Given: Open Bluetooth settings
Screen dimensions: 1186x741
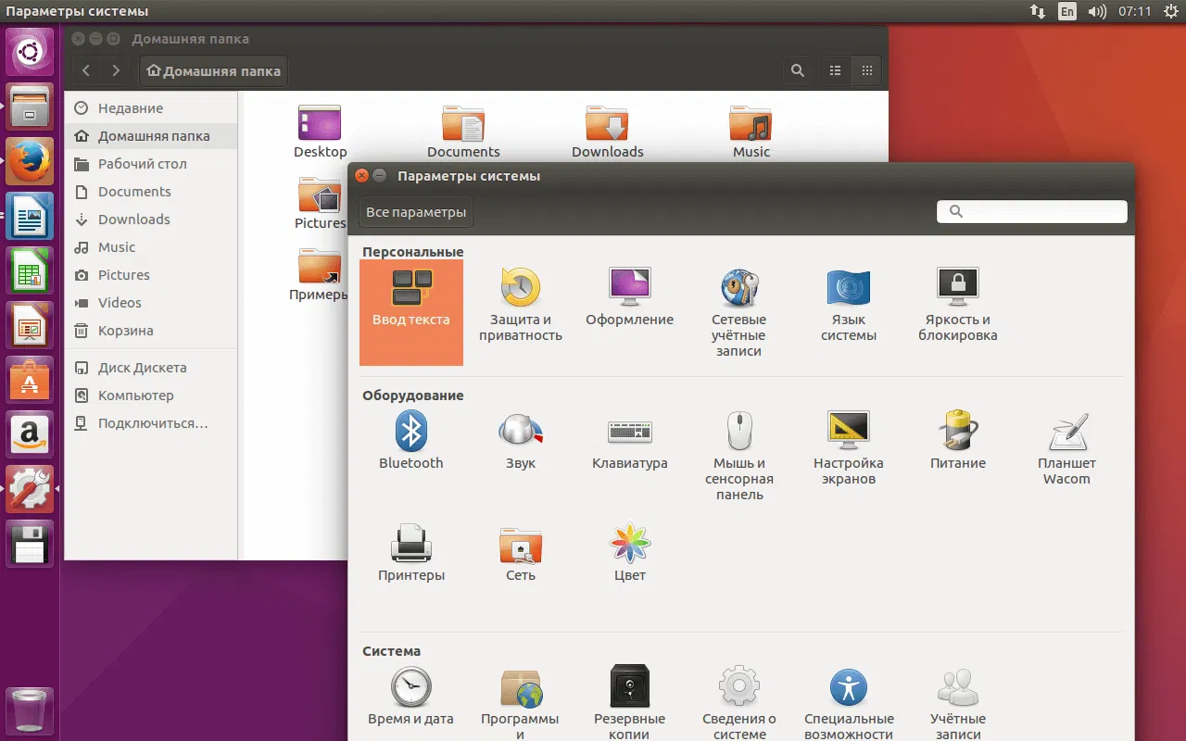Looking at the screenshot, I should (410, 435).
